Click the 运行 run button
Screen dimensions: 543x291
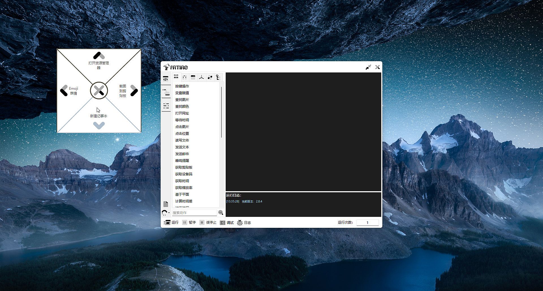click(x=171, y=222)
